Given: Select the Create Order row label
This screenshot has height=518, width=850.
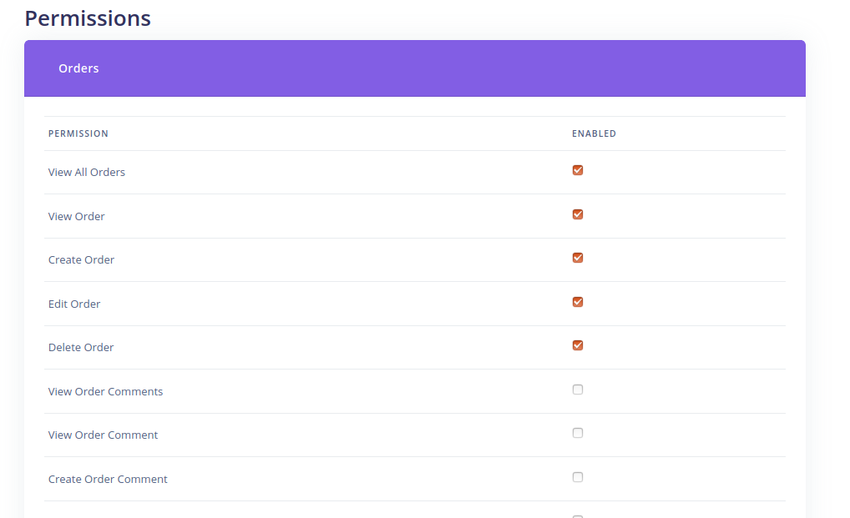Looking at the screenshot, I should [x=82, y=260].
